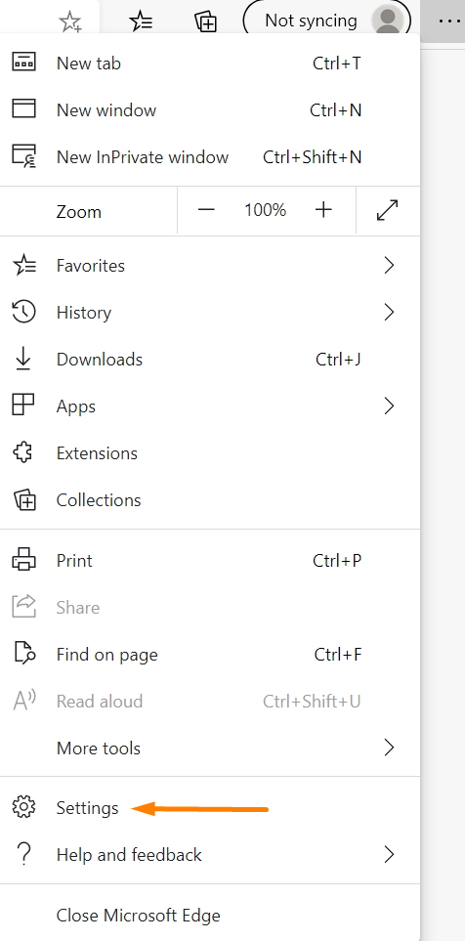Click the Print printer icon
Screen dimensions: 465x941
pos(24,560)
